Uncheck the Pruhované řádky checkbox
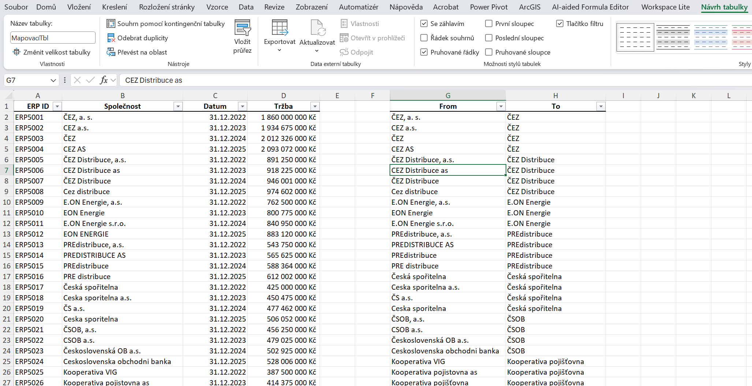This screenshot has width=752, height=386. 424,52
